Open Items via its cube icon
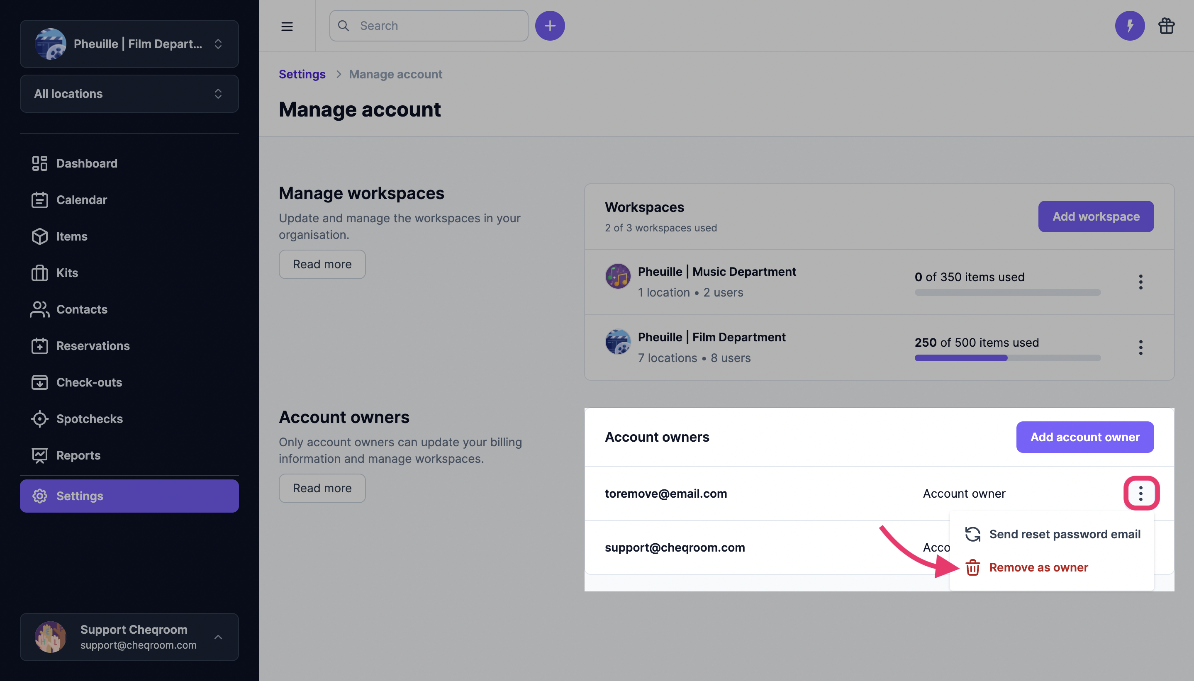 [x=40, y=236]
